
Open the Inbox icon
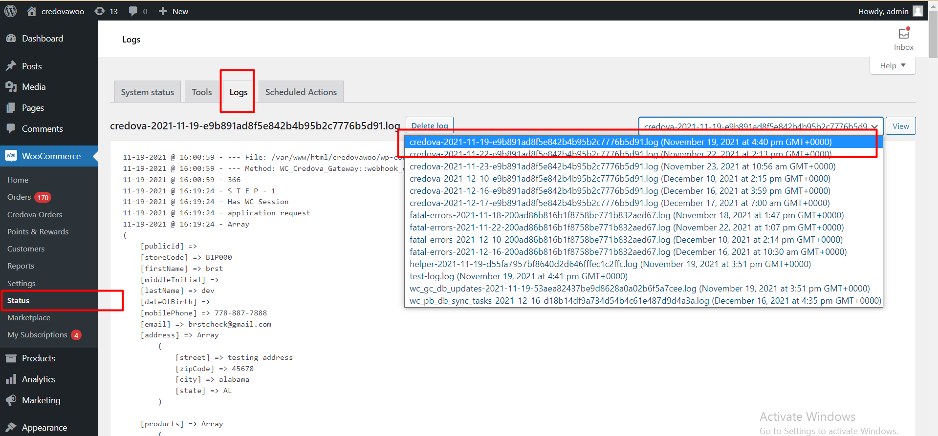[x=904, y=34]
